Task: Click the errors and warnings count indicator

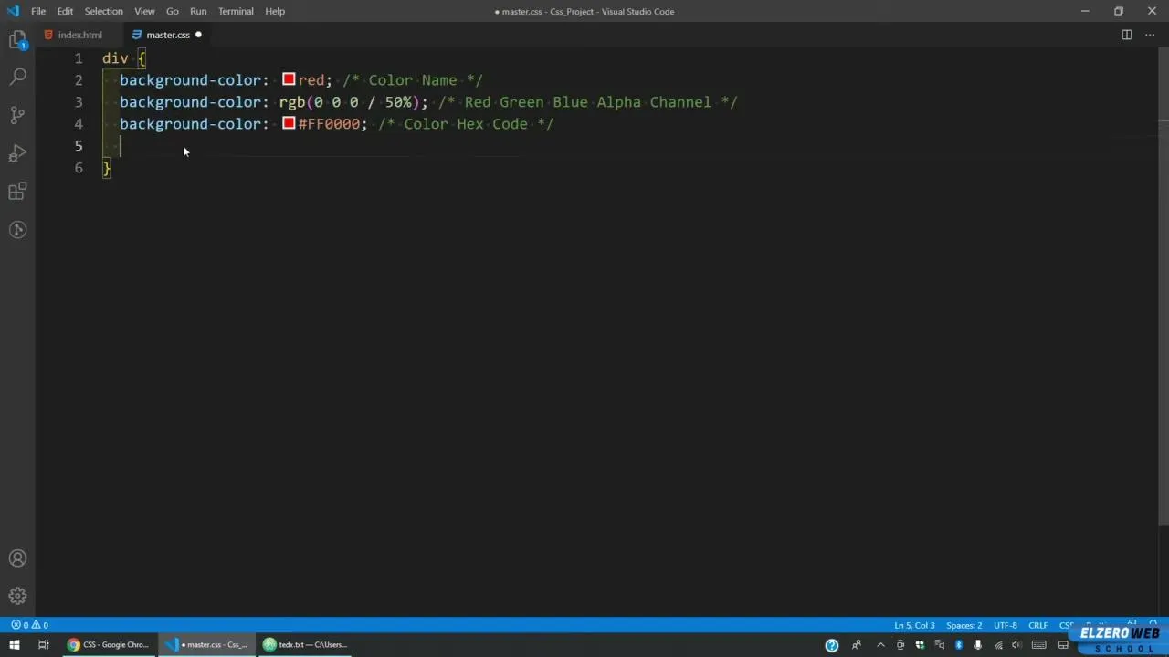Action: click(x=29, y=625)
